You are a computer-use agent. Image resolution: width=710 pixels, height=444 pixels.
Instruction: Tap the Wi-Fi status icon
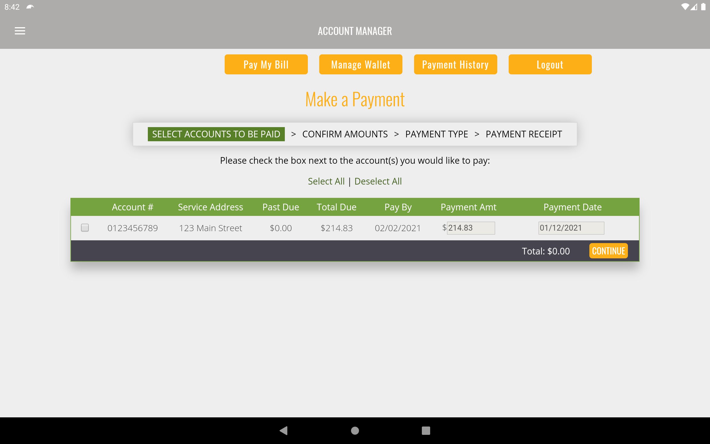click(685, 7)
